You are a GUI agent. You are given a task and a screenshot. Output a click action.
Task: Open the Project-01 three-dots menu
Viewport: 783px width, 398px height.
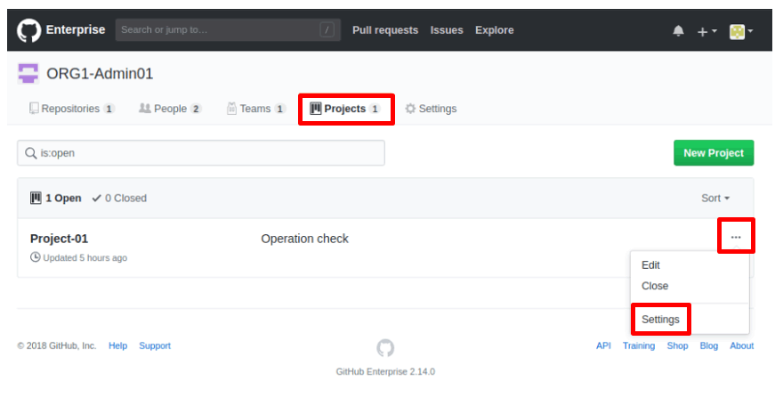(736, 237)
